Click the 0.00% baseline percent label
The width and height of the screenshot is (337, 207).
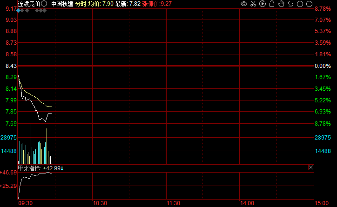322,66
